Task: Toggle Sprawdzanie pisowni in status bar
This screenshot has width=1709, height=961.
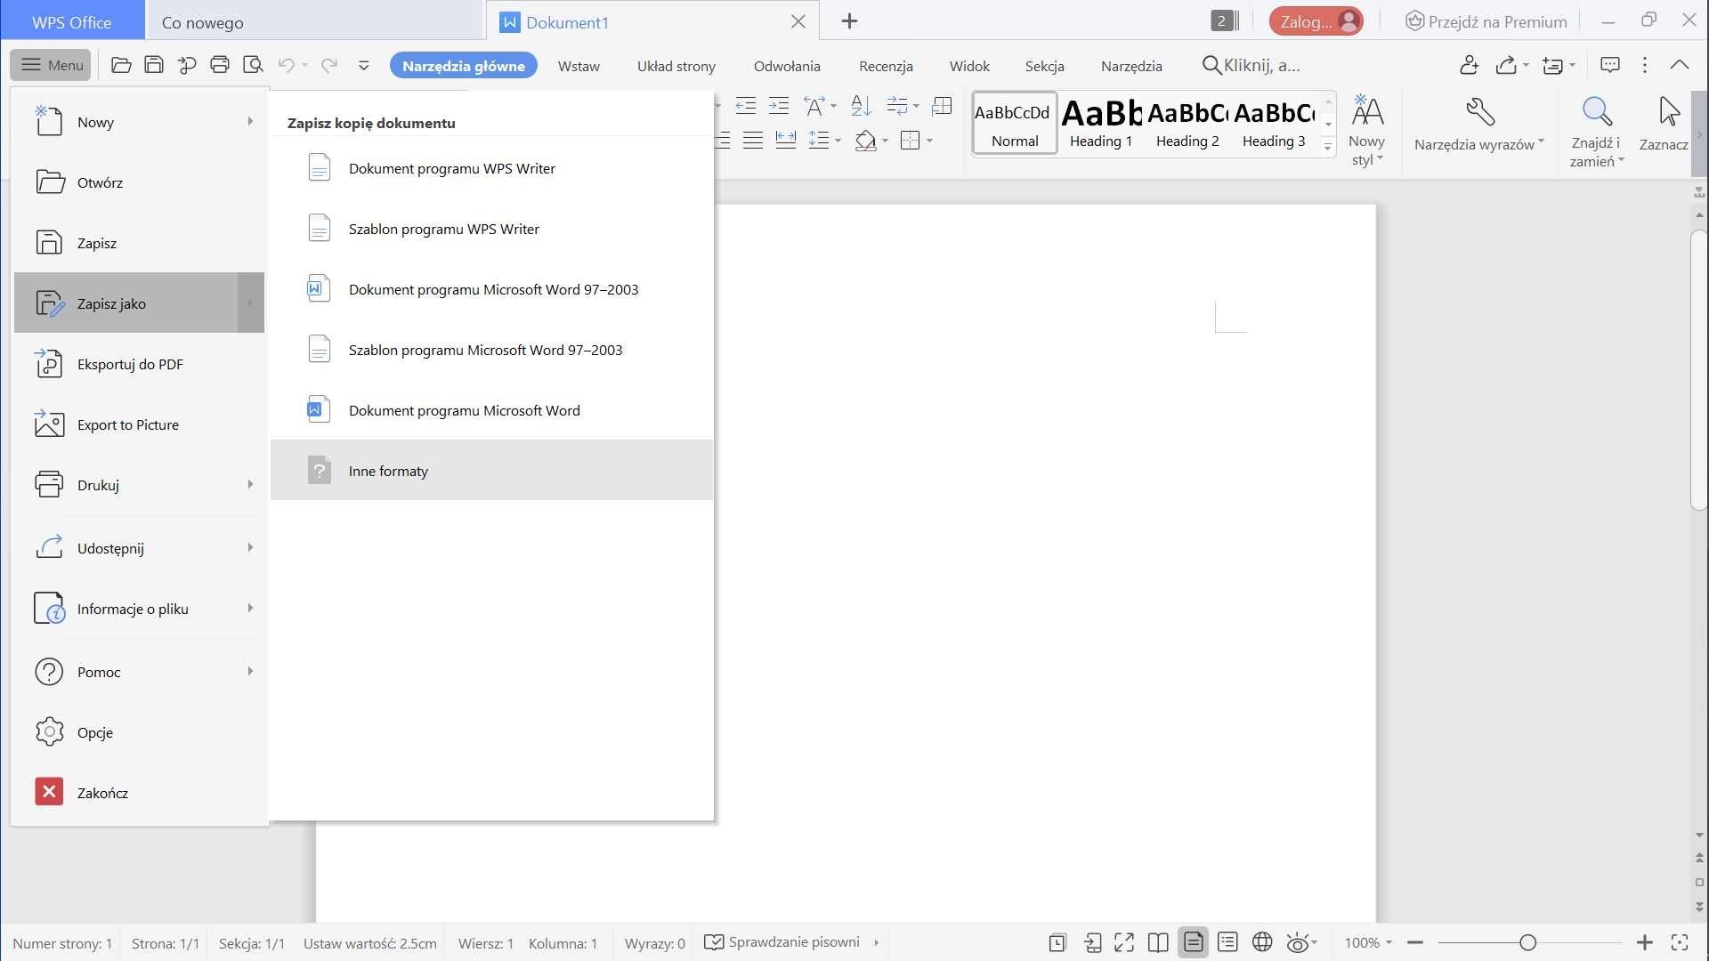Action: pyautogui.click(x=783, y=942)
